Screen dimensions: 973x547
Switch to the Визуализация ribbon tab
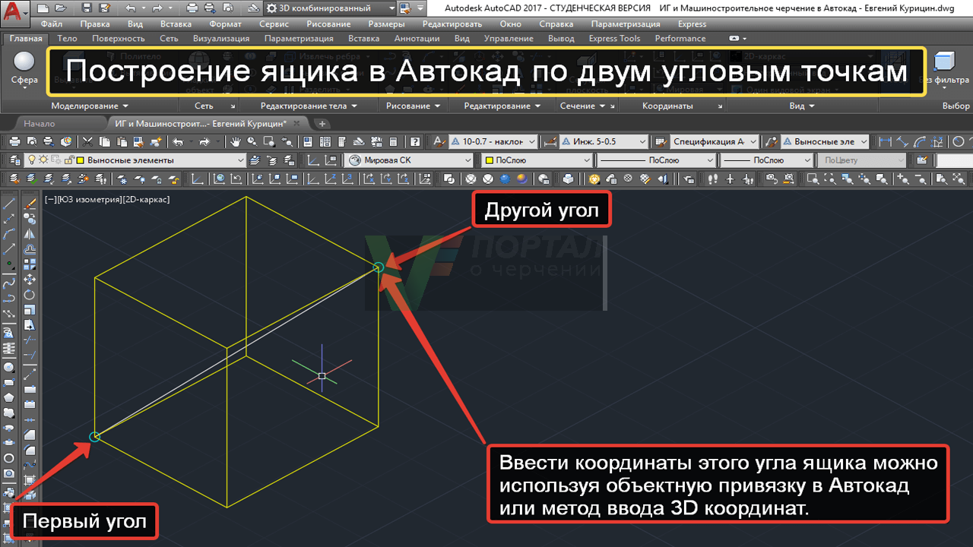coord(221,38)
